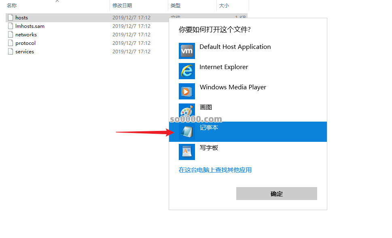Image resolution: width=392 pixels, height=238 pixels.
Task: Click the hosts file icon
Action: tap(11, 17)
